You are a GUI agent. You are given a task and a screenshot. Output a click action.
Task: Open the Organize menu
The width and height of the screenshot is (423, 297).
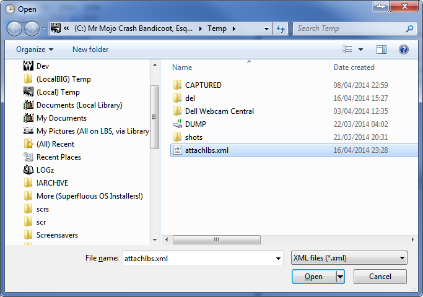coord(35,49)
